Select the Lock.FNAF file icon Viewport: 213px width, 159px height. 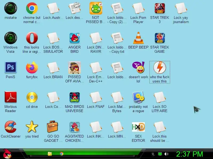pyautogui.click(x=96, y=97)
